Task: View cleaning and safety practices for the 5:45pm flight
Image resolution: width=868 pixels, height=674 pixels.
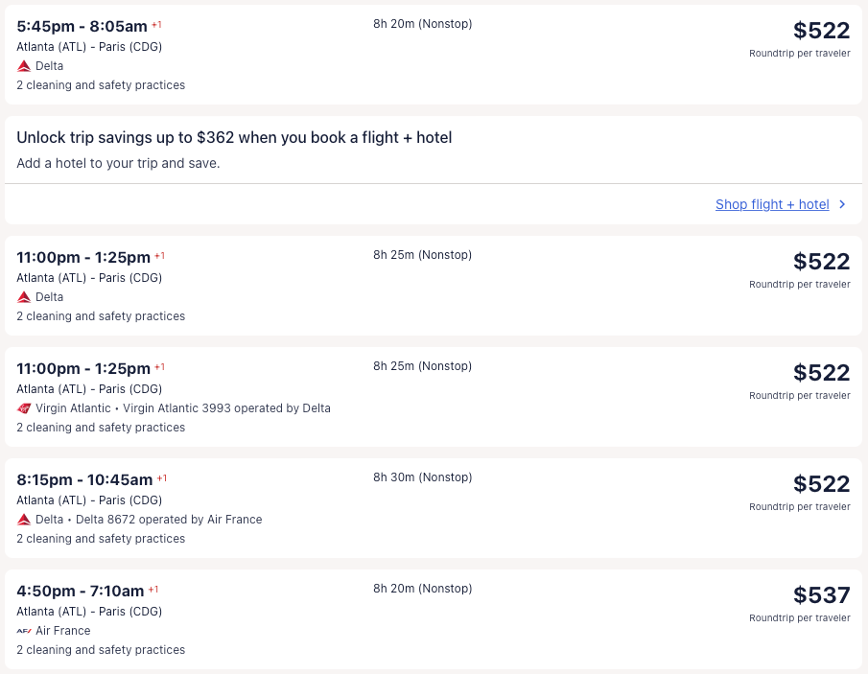Action: 101,85
